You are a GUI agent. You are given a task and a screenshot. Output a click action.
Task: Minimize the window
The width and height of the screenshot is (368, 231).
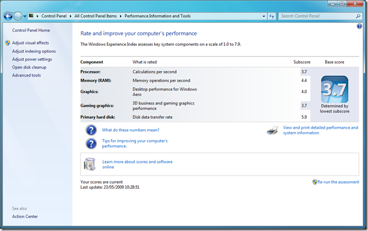click(x=333, y=3)
